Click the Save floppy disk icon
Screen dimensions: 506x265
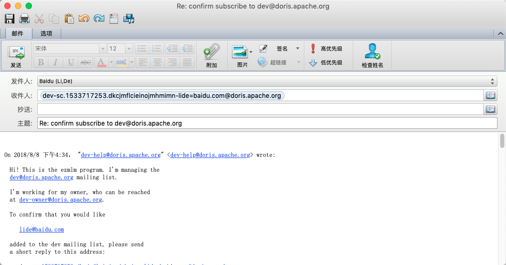pos(10,19)
